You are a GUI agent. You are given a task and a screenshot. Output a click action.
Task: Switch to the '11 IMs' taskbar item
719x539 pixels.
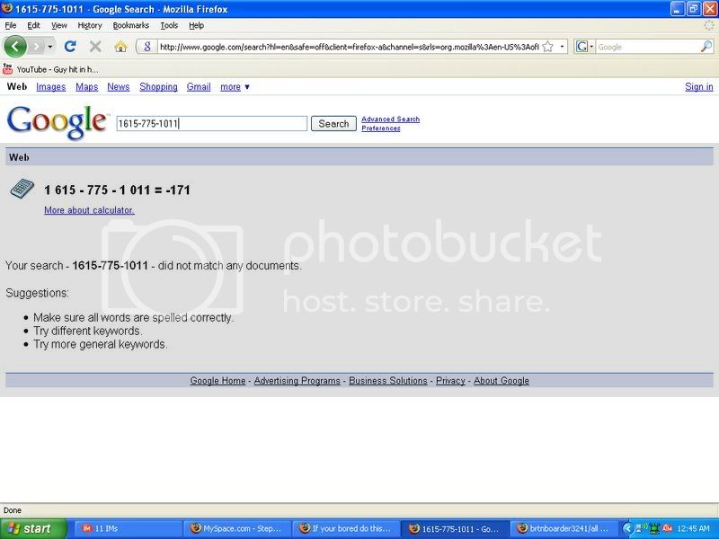(x=128, y=528)
